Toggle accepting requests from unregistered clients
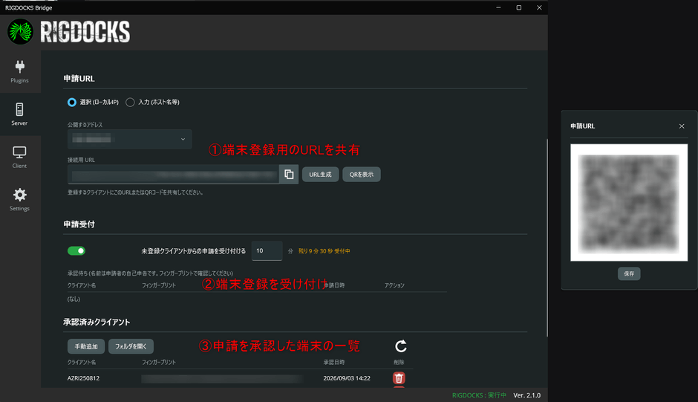The width and height of the screenshot is (698, 402). point(76,251)
